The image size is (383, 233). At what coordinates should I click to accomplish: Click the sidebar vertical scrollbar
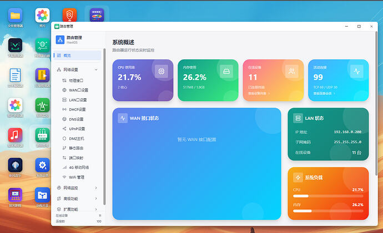pos(104,126)
